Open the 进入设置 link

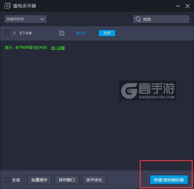click(x=58, y=48)
